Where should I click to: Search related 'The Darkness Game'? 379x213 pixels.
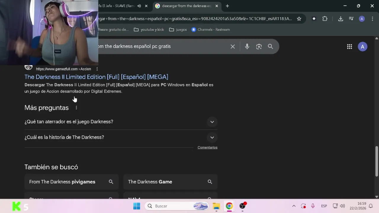point(170,182)
